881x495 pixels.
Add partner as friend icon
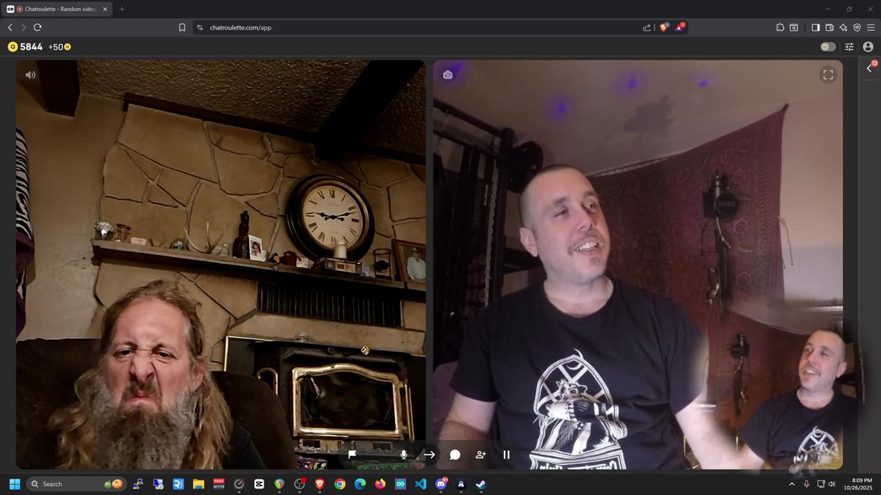pyautogui.click(x=480, y=454)
